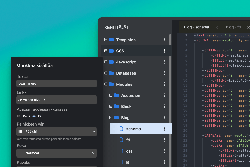This screenshot has height=167, width=250.
Task: Click the link icon beside Valitse sivu
Action: click(20, 100)
